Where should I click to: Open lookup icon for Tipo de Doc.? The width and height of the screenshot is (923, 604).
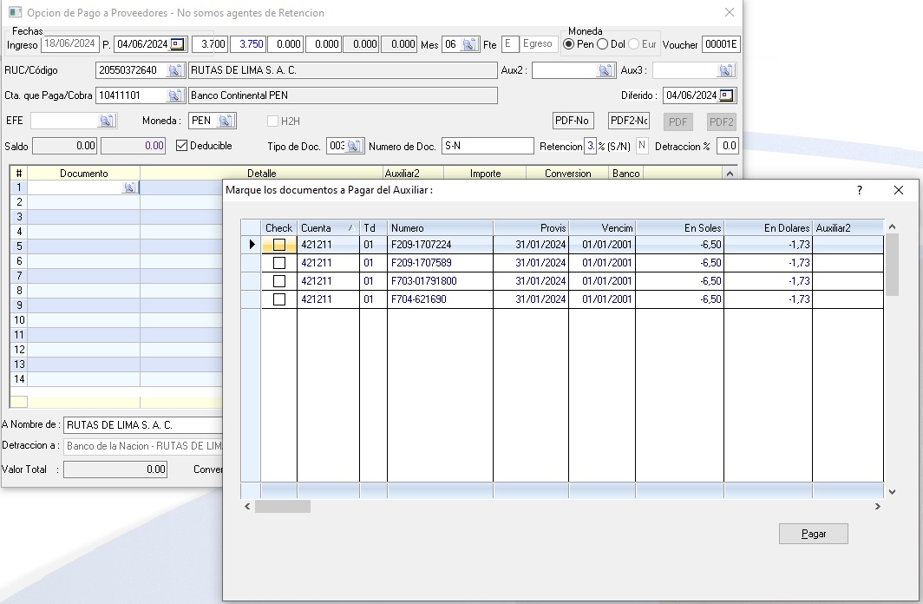pyautogui.click(x=353, y=146)
